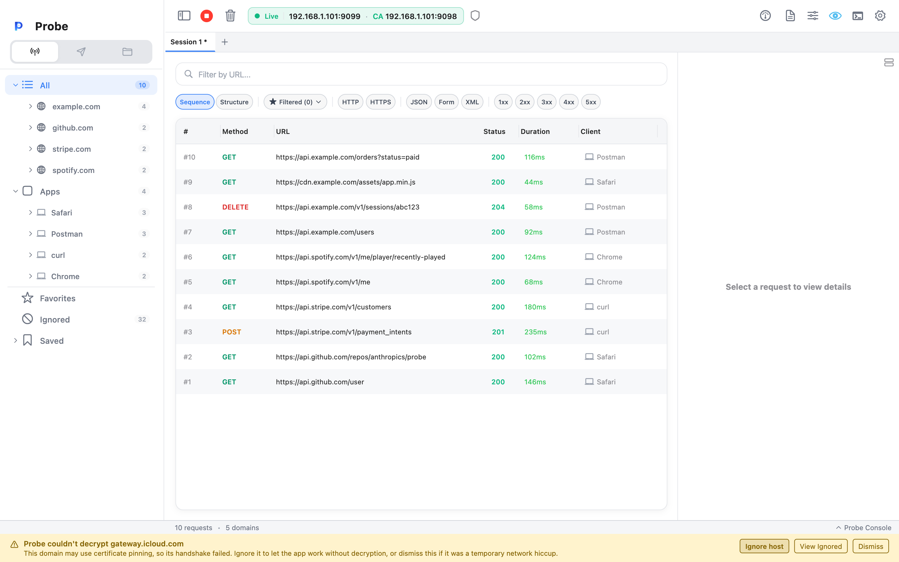Image resolution: width=899 pixels, height=562 pixels.
Task: Click the warning triangle icon in banner
Action: tap(14, 545)
